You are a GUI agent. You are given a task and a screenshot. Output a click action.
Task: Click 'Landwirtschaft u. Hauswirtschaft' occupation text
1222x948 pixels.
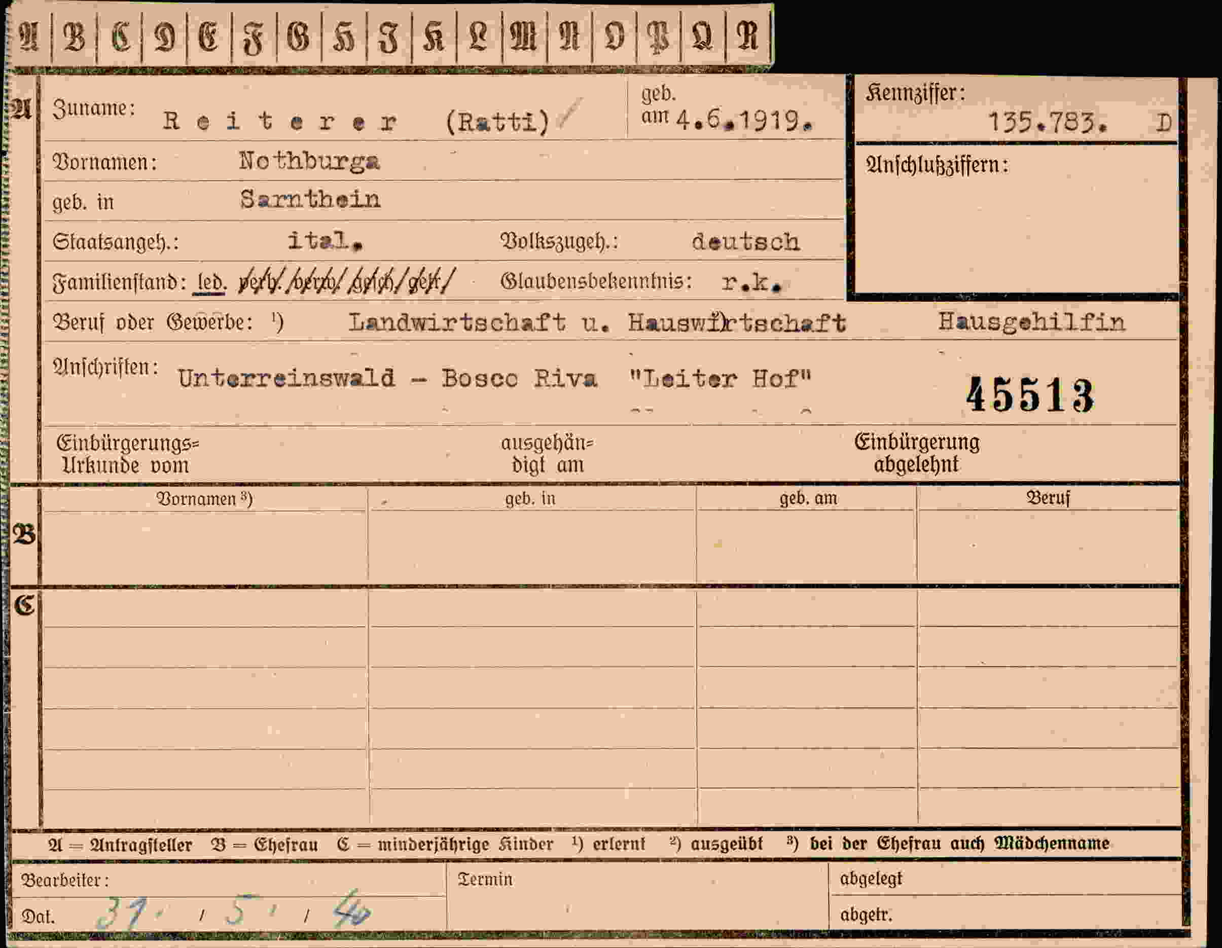(x=597, y=323)
